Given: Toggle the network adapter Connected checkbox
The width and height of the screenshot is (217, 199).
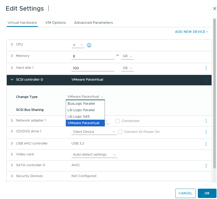Looking at the screenshot, I should click(x=118, y=121).
